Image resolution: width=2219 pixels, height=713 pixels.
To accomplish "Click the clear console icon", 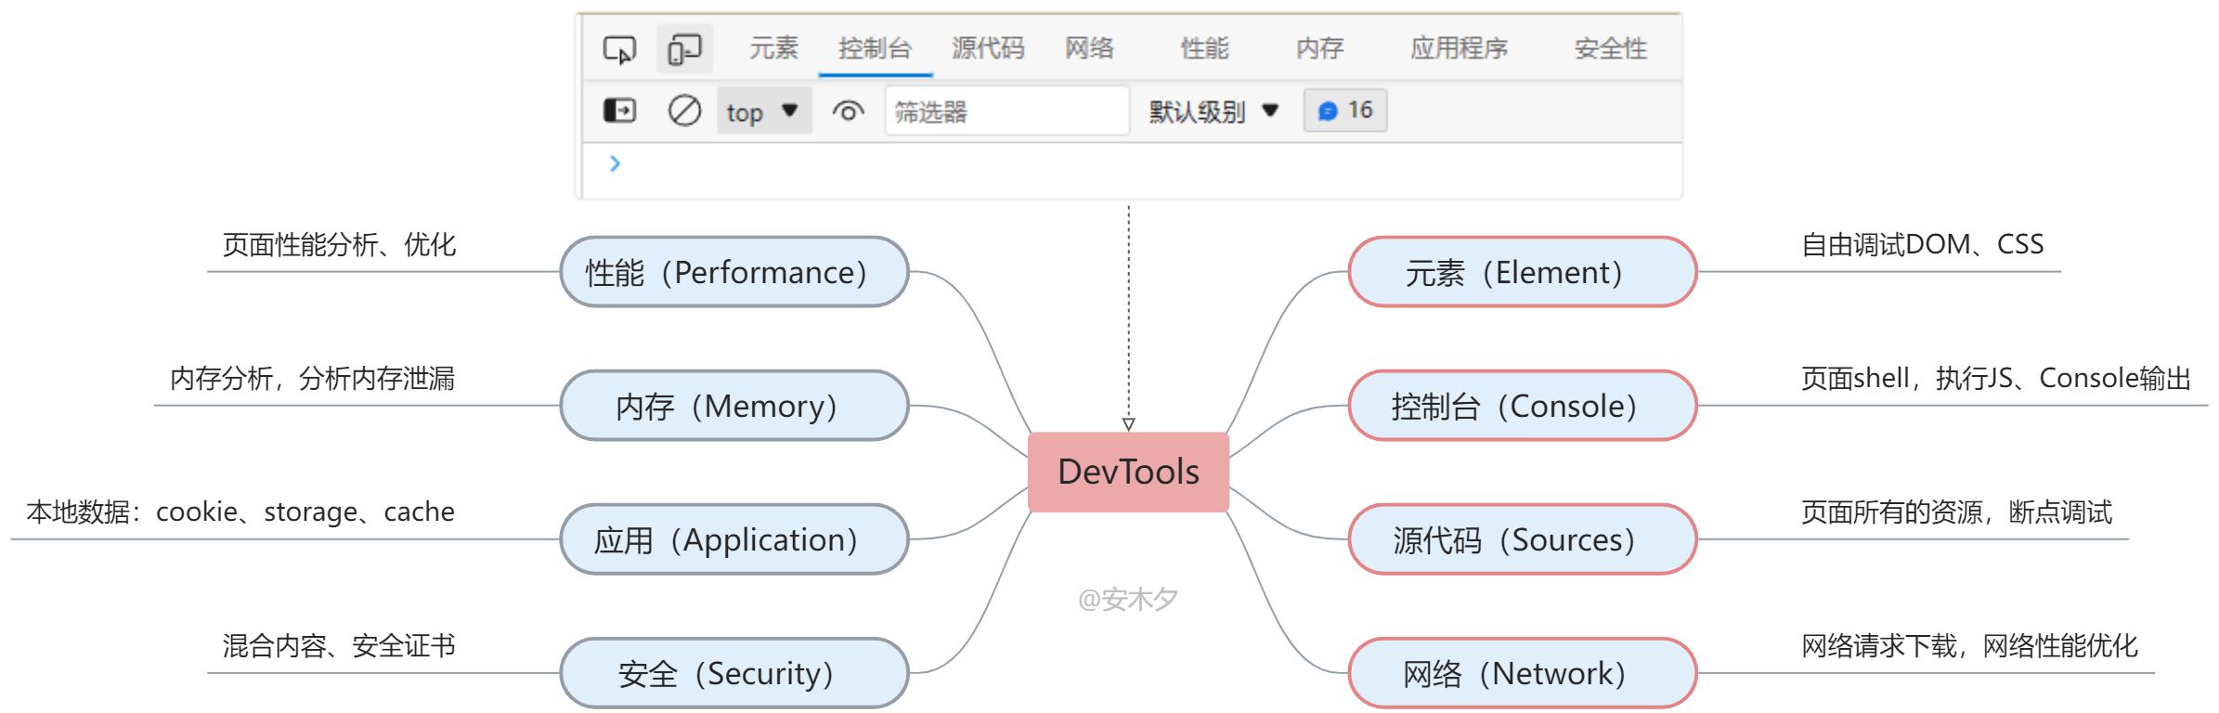I will click(684, 110).
